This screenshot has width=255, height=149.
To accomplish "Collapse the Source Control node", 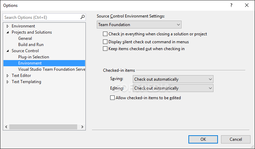I will pos(8,51).
